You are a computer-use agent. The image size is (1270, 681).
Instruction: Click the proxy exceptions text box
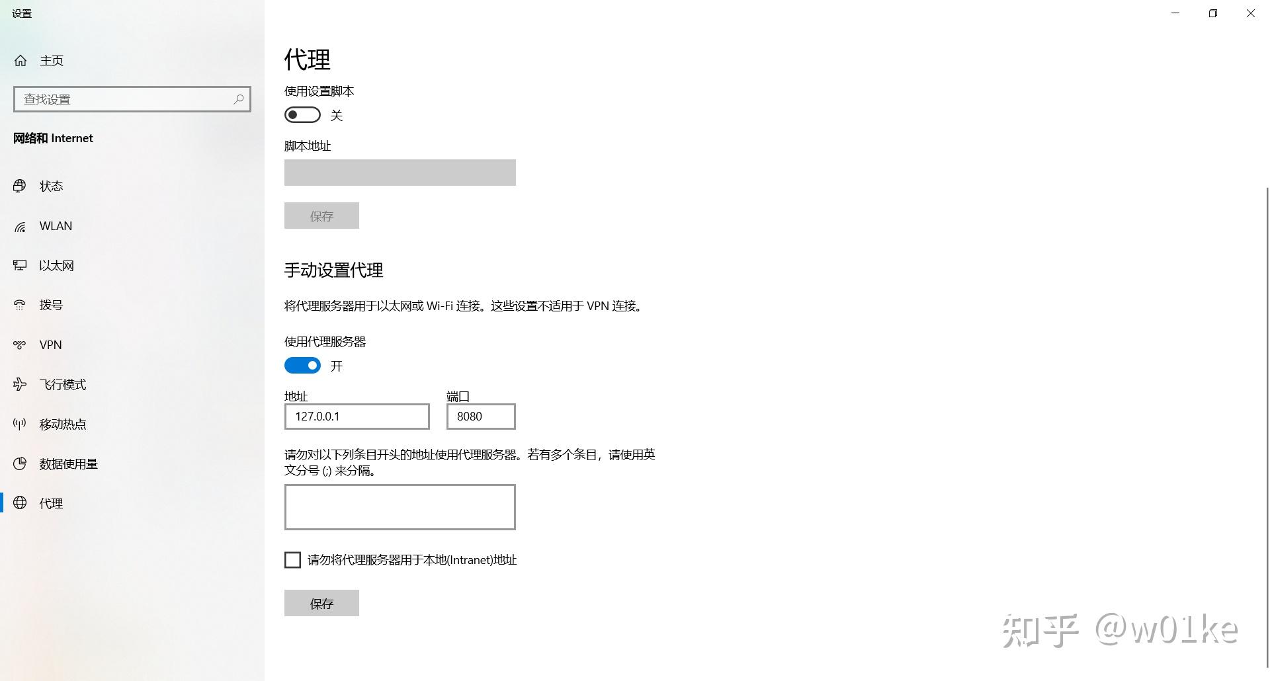pos(400,507)
